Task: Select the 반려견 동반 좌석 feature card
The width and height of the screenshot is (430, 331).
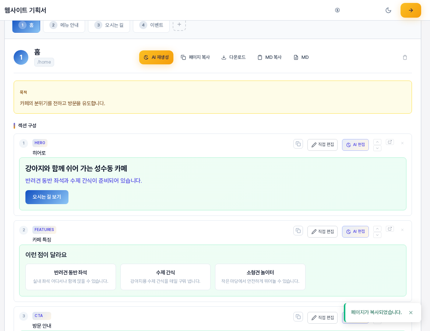Action: click(70, 277)
